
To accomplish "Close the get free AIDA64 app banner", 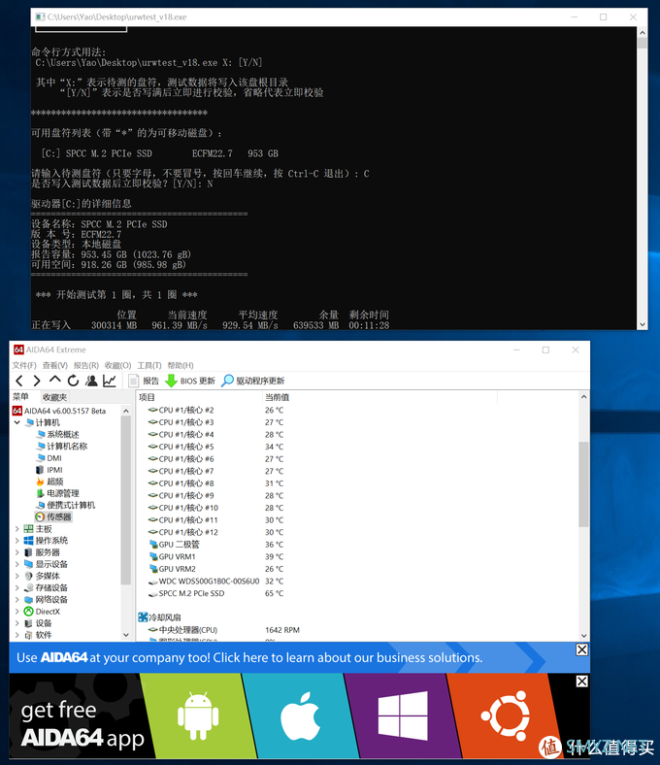I will [582, 682].
